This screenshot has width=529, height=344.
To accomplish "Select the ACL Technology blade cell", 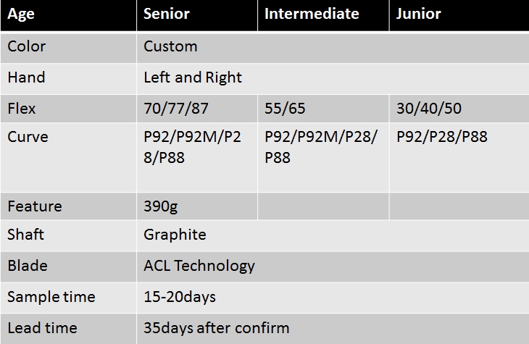I will (x=333, y=267).
